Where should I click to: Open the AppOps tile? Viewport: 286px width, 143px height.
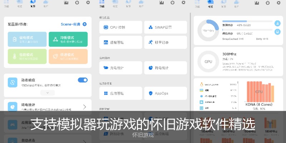(166, 93)
